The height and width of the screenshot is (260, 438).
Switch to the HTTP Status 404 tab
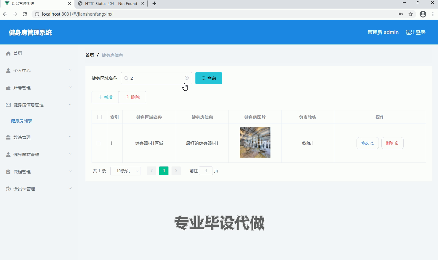coord(111,4)
